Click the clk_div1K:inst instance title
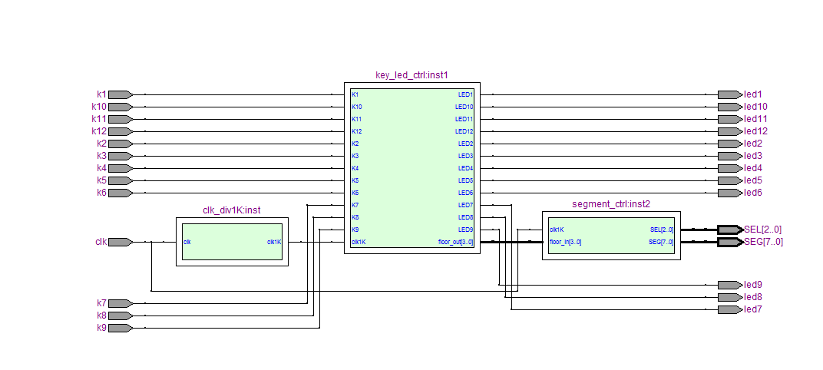Screen dimensions: 823x370 click(x=232, y=210)
